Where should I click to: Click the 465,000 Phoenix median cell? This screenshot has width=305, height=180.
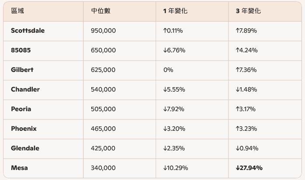point(103,129)
